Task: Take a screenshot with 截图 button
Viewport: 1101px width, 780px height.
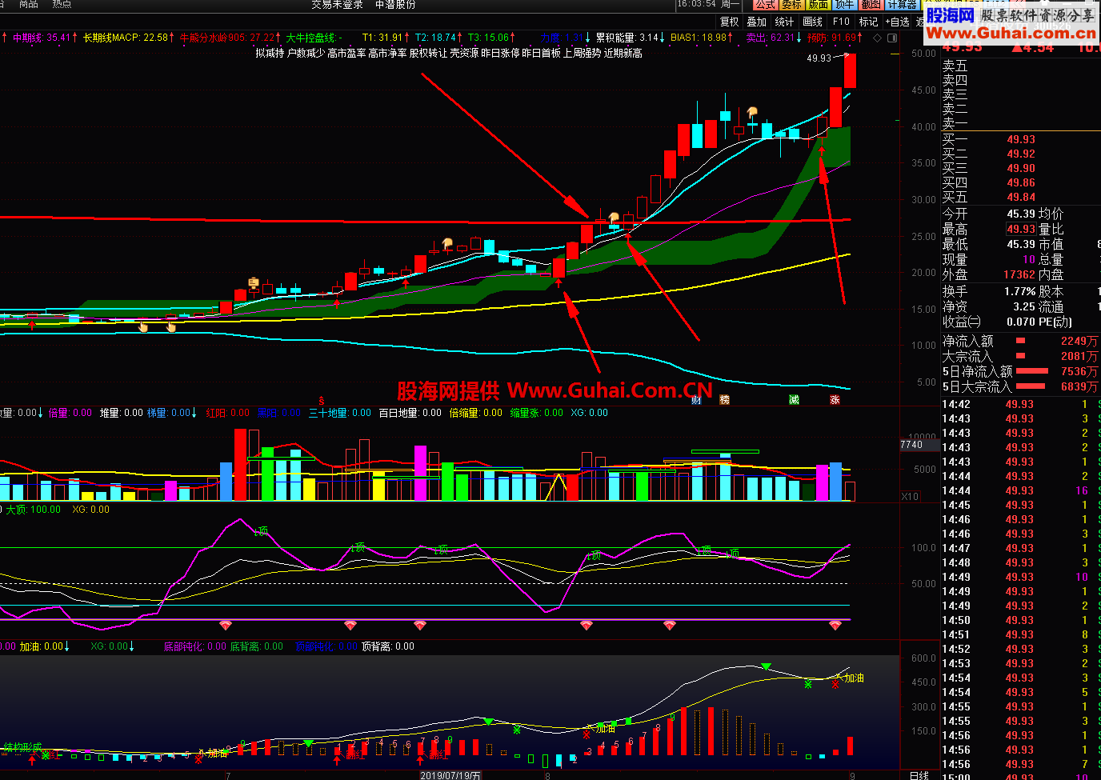Action: click(871, 5)
